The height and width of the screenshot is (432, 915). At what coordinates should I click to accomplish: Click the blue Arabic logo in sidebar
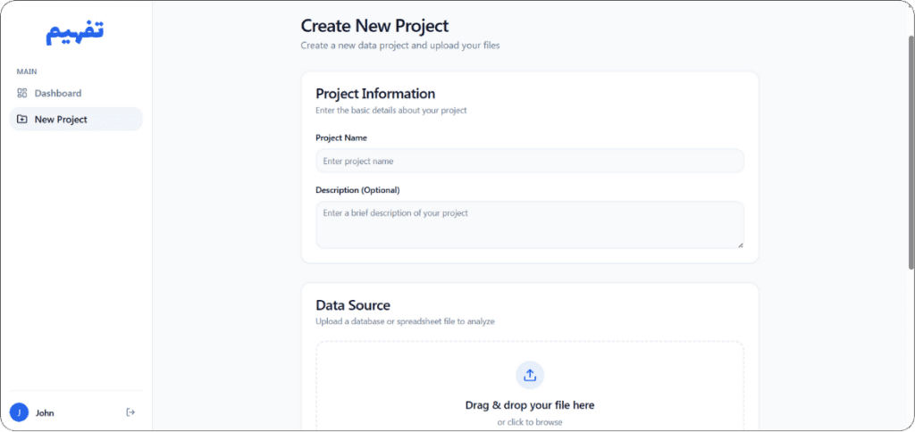pyautogui.click(x=75, y=32)
